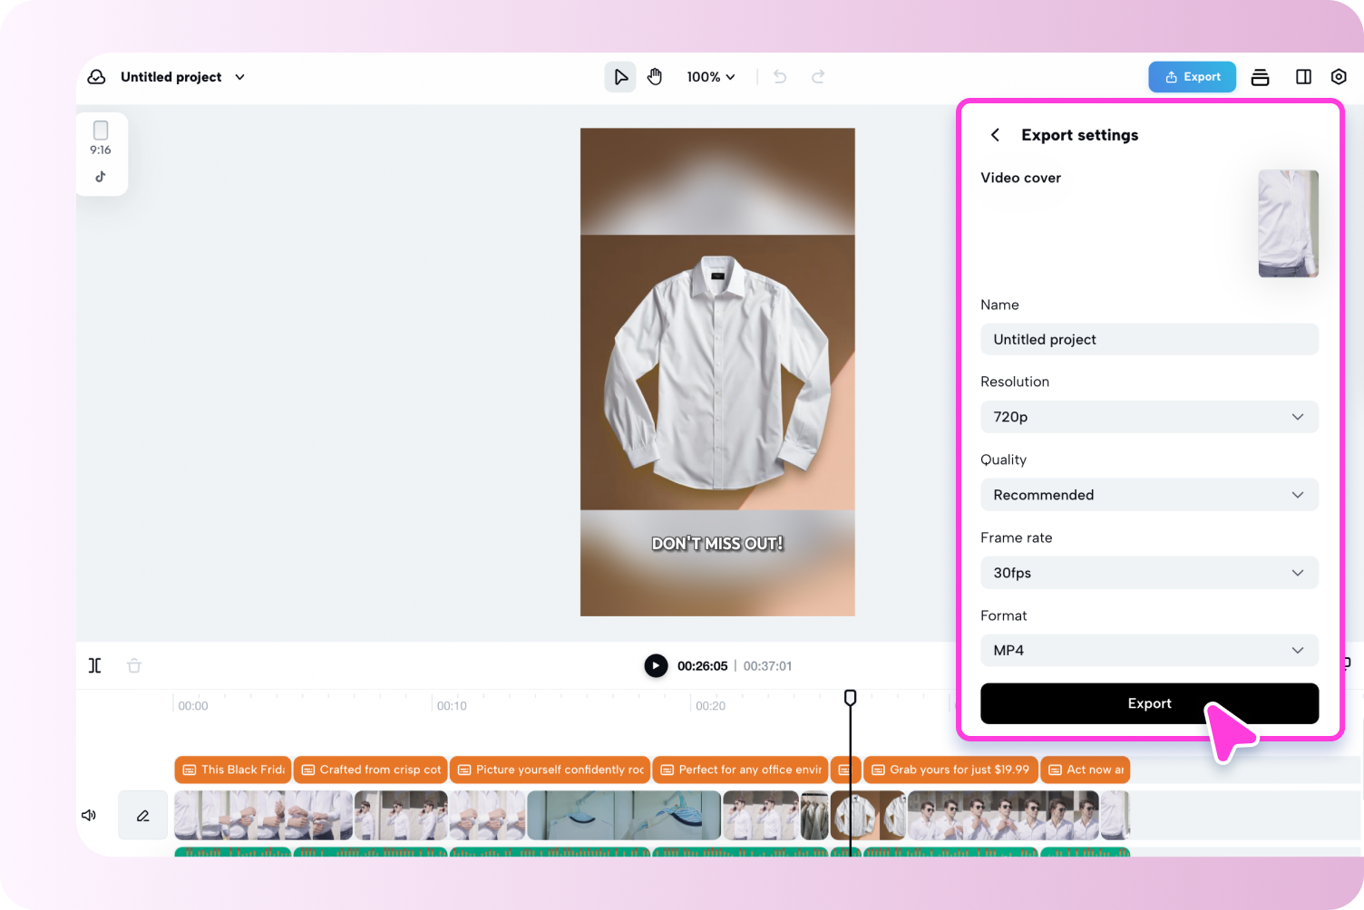
Task: Select the cursor selection tool
Action: point(620,76)
